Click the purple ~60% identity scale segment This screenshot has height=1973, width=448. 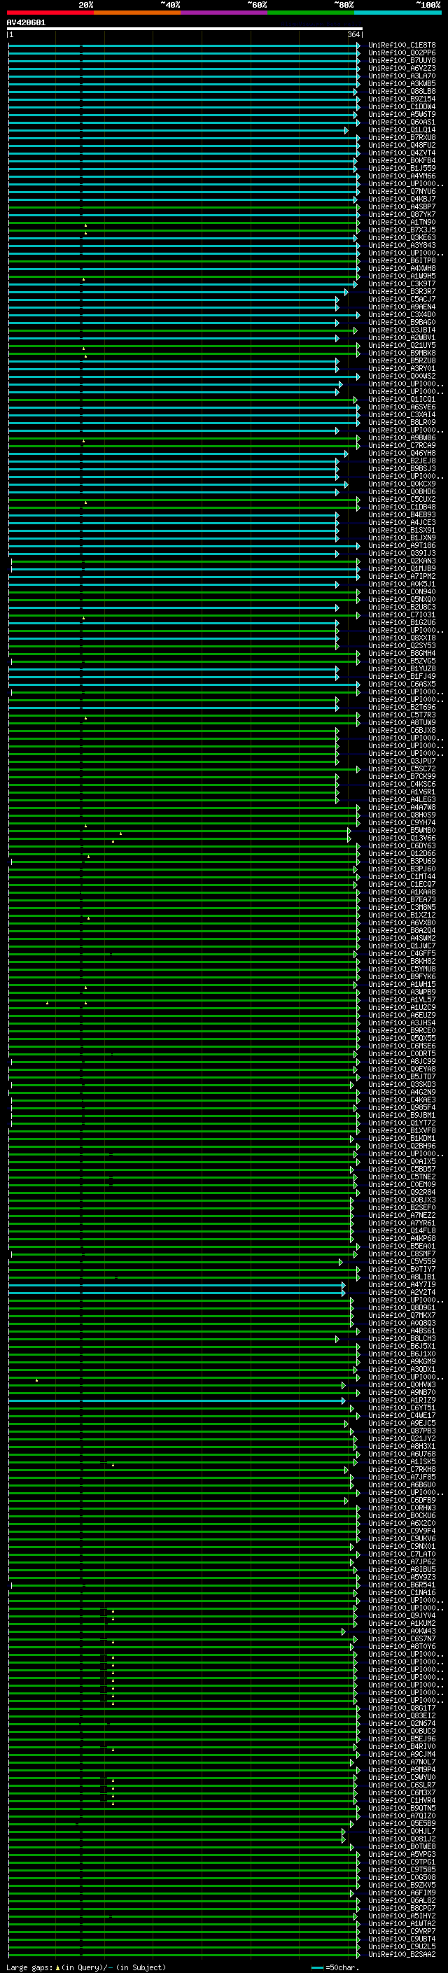click(x=225, y=13)
